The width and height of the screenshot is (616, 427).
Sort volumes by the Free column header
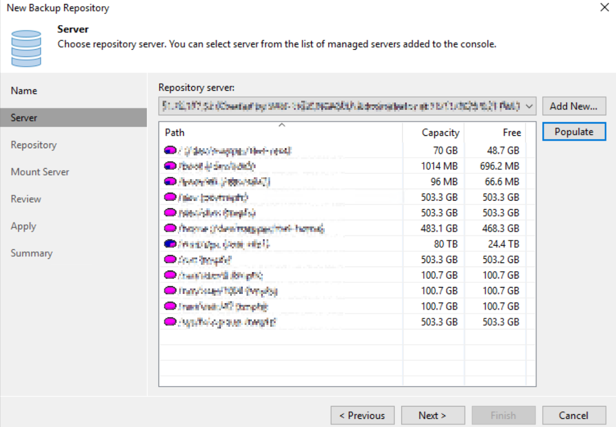point(511,133)
